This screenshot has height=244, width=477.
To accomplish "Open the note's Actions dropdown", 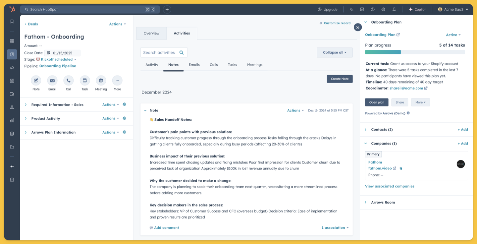I will pyautogui.click(x=295, y=110).
